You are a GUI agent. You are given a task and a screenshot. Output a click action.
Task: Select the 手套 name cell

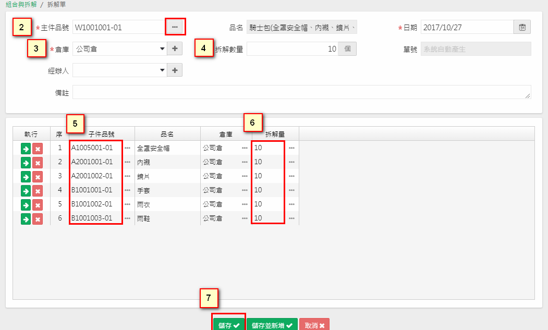167,190
